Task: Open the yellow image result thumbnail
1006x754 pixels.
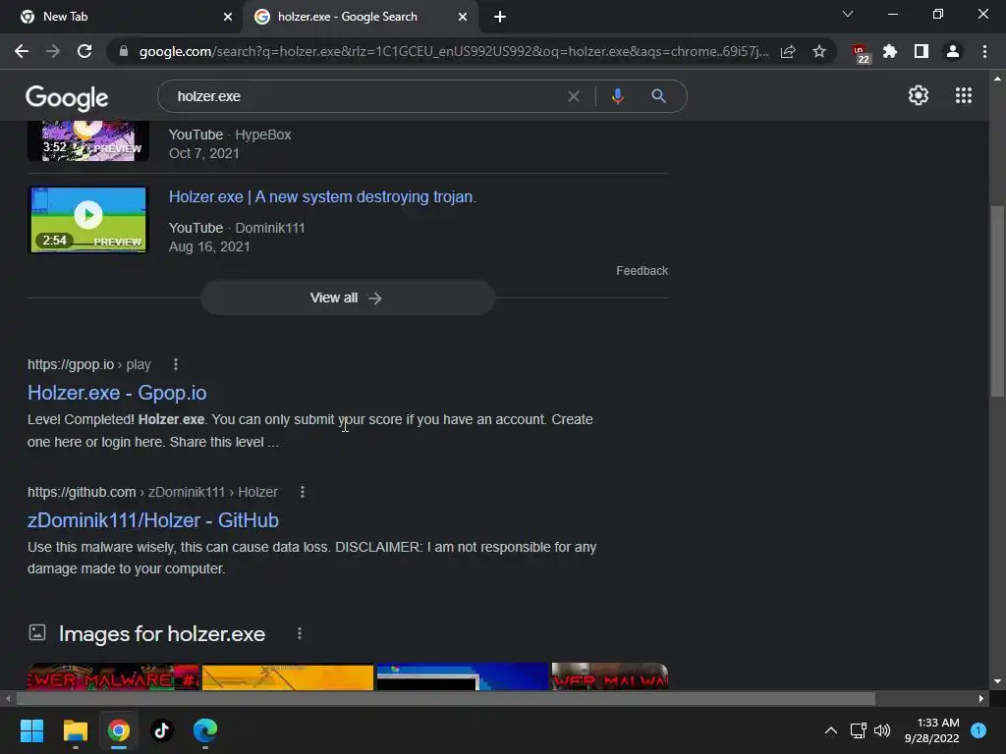Action: [288, 677]
